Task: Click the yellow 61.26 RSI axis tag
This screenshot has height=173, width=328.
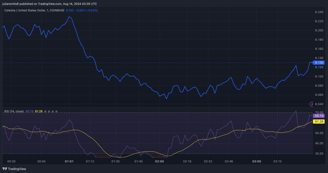Action: 319,122
